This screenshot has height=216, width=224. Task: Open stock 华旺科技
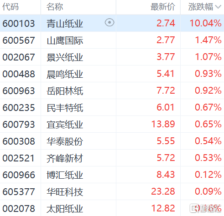click(x=65, y=192)
